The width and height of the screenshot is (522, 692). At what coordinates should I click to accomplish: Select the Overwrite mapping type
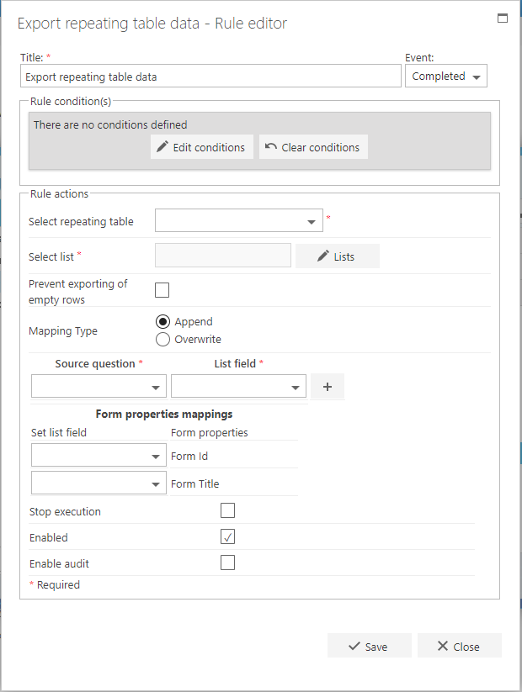coord(162,340)
